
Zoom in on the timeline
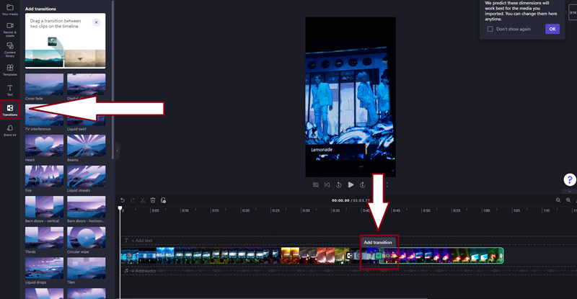point(568,200)
